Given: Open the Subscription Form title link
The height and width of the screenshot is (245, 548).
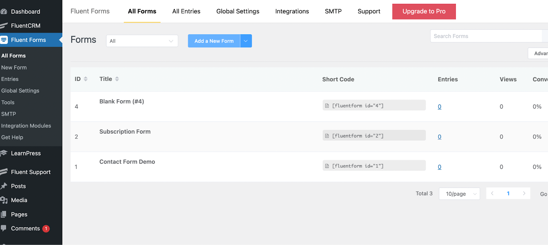Looking at the screenshot, I should (x=125, y=132).
